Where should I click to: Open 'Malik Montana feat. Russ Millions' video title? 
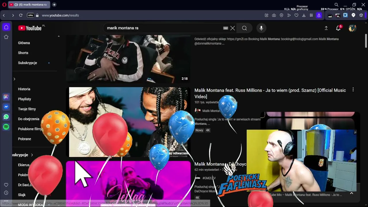pos(270,93)
